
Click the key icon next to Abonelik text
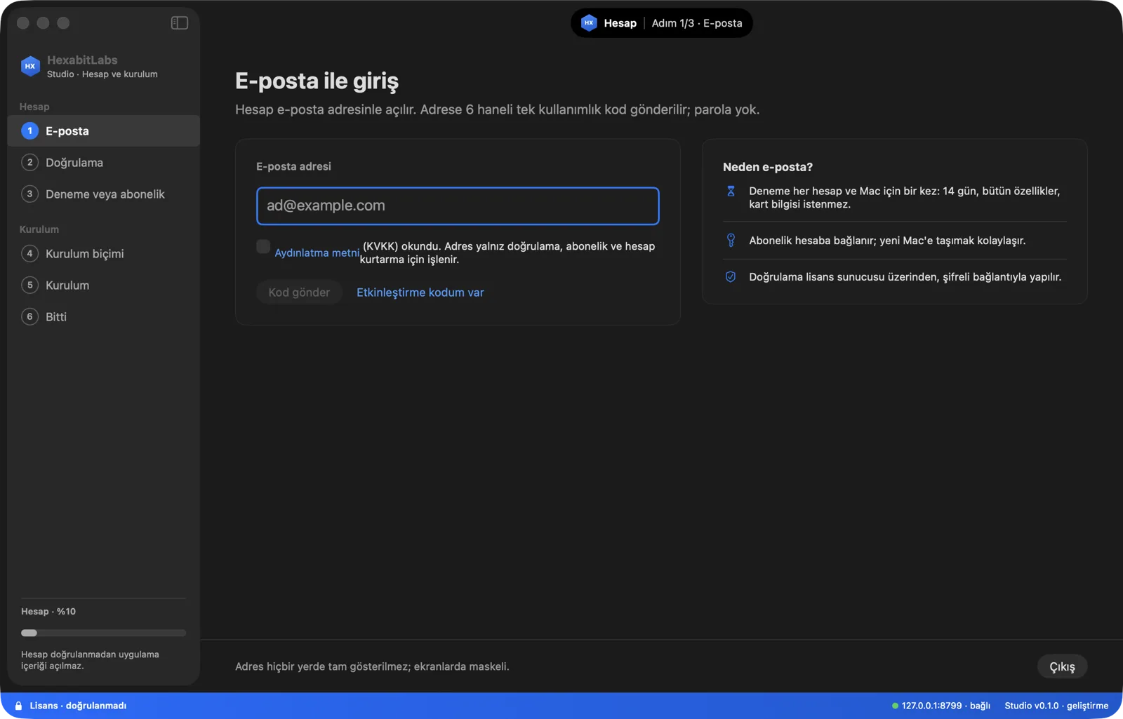pyautogui.click(x=731, y=241)
